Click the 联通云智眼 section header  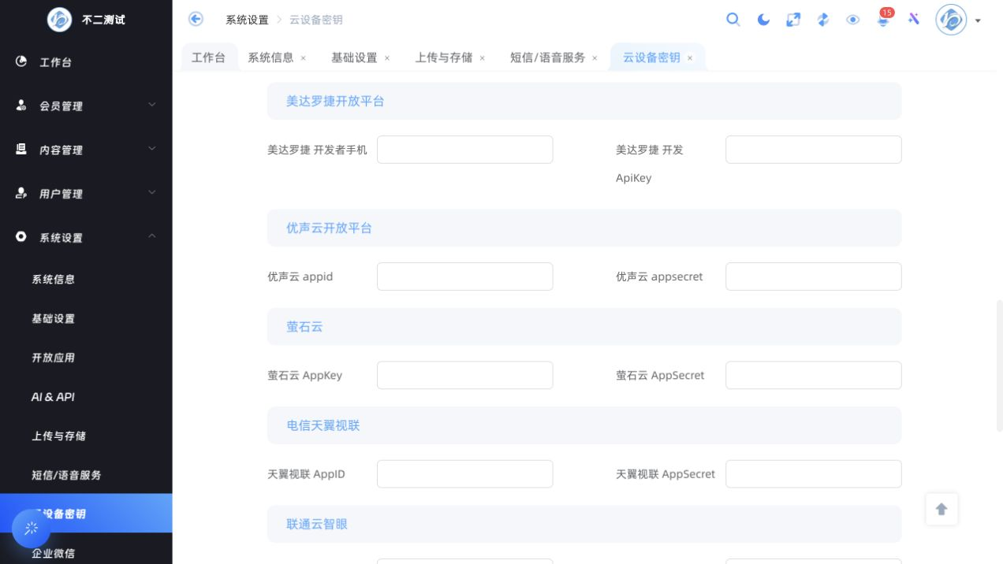(584, 524)
